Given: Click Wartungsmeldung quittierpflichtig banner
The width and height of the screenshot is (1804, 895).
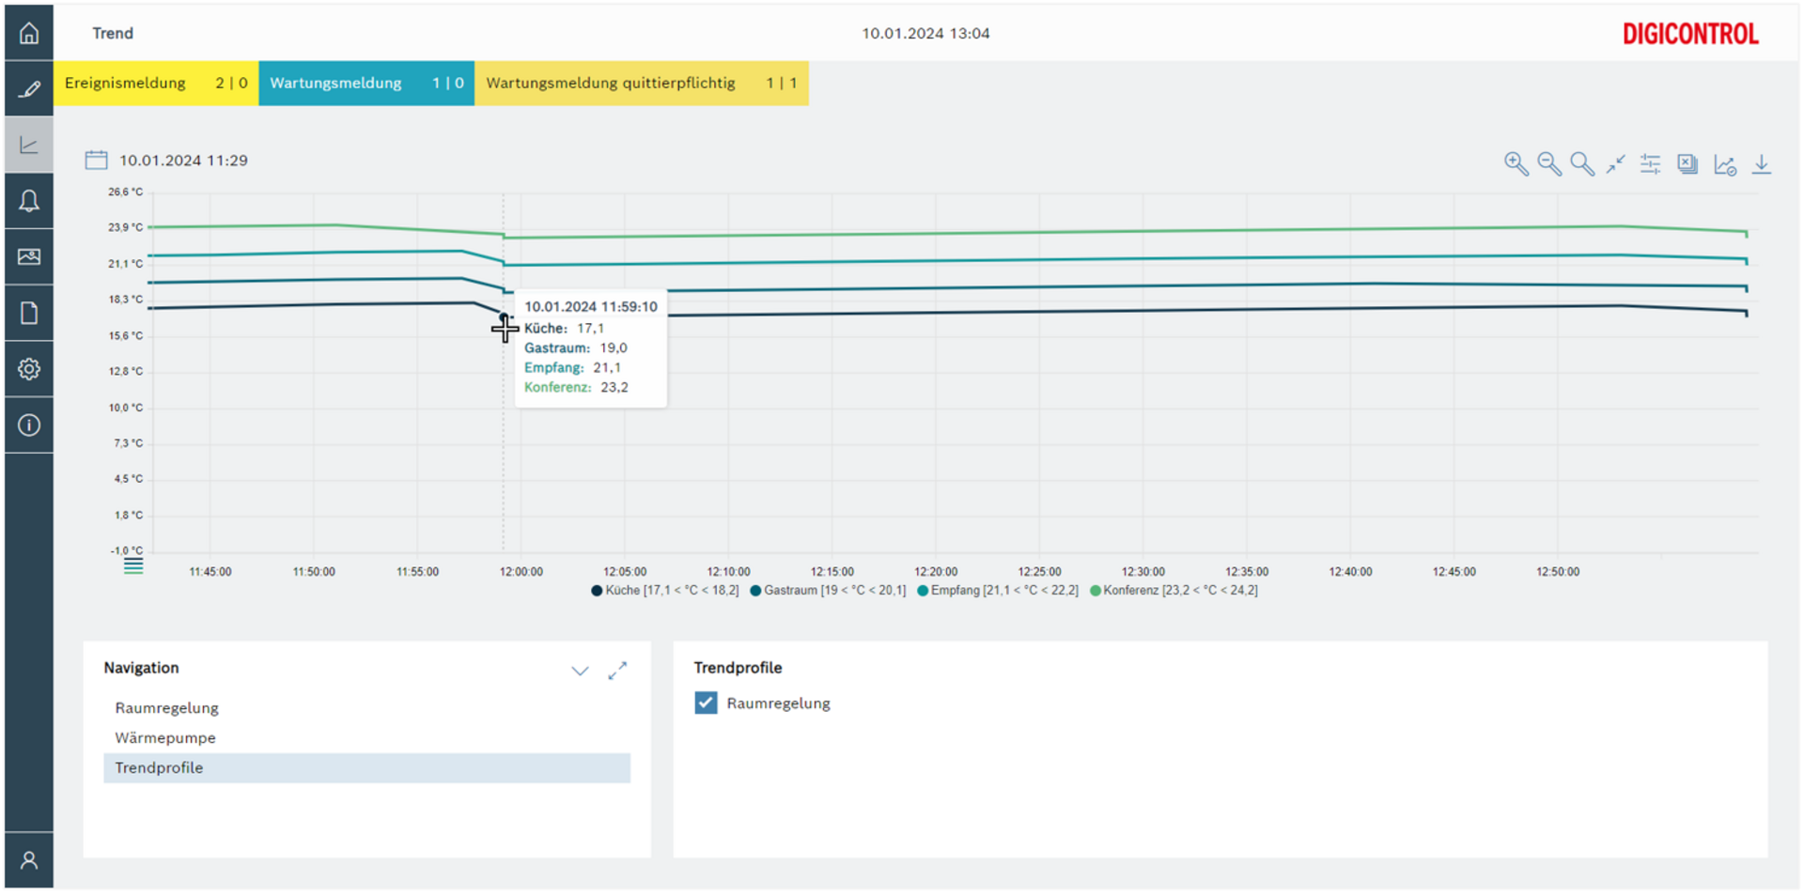Looking at the screenshot, I should pos(641,83).
